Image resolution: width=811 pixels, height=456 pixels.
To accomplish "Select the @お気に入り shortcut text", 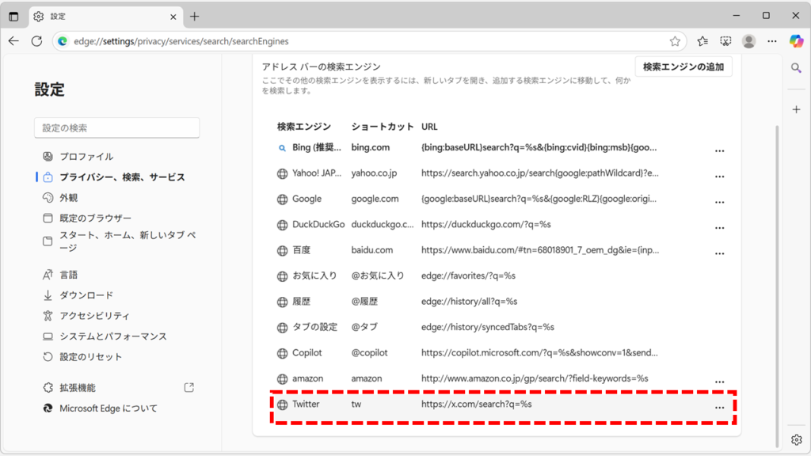I will tap(378, 275).
